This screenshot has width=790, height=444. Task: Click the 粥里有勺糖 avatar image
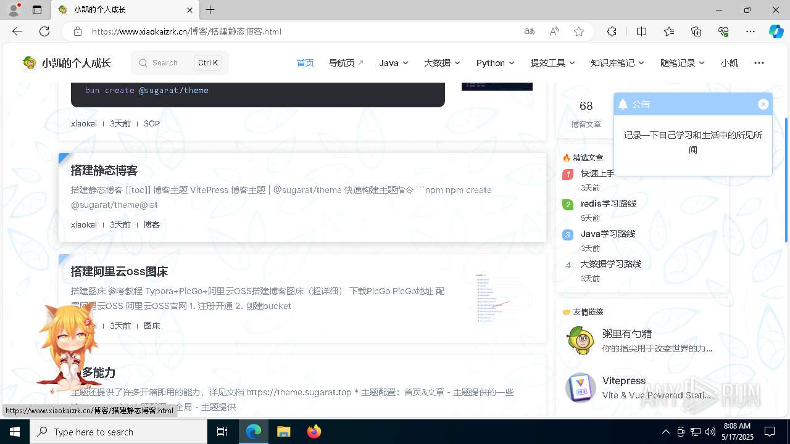coord(581,340)
